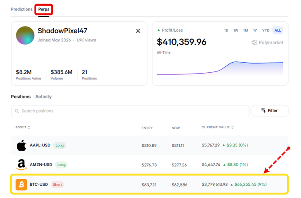Image resolution: width=301 pixels, height=198 pixels.
Task: Select the ALL profit/loss range
Action: pos(278,30)
